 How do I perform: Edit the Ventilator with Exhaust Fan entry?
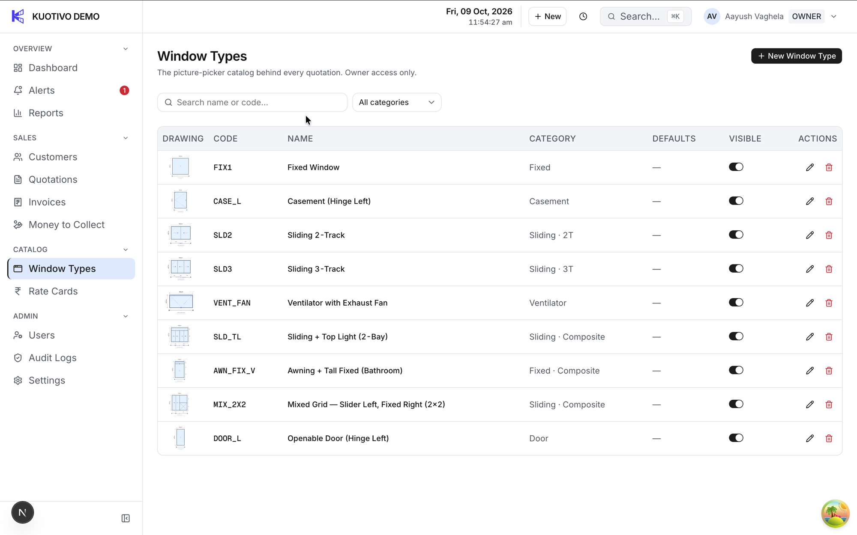tap(809, 303)
